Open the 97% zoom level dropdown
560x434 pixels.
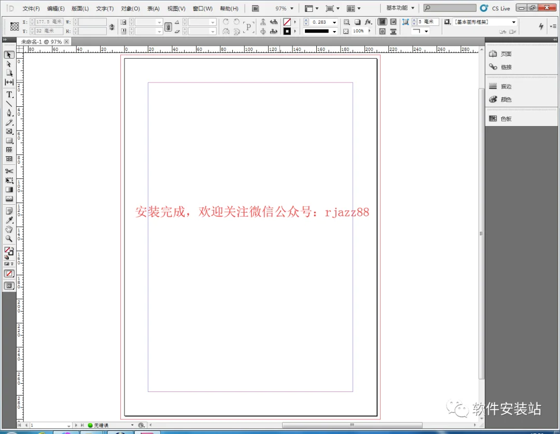[x=292, y=8]
